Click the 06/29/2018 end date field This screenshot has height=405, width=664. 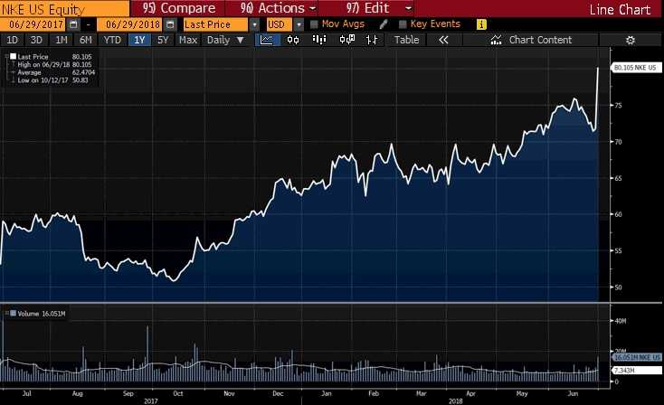[x=129, y=24]
